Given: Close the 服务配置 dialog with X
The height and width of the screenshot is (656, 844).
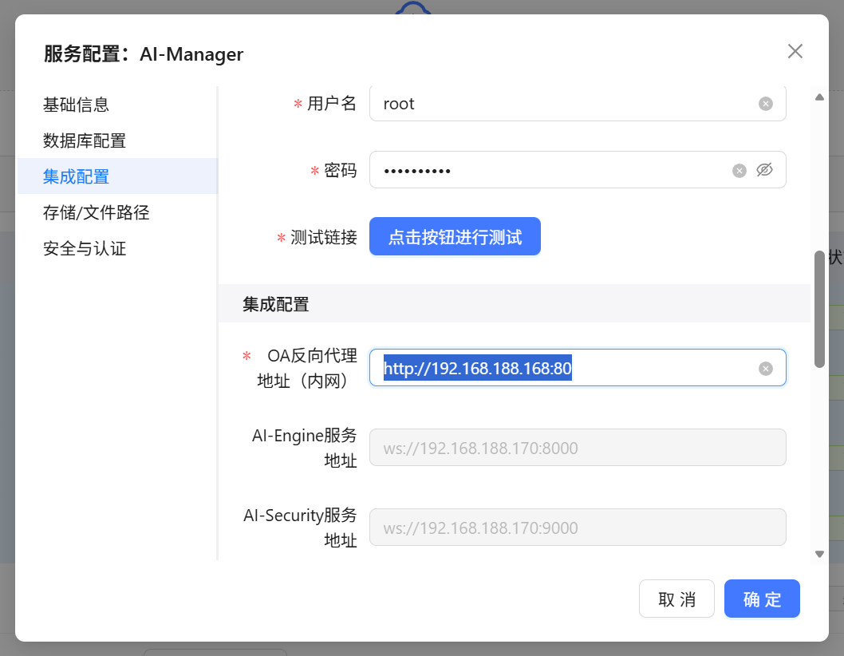Looking at the screenshot, I should pos(795,52).
